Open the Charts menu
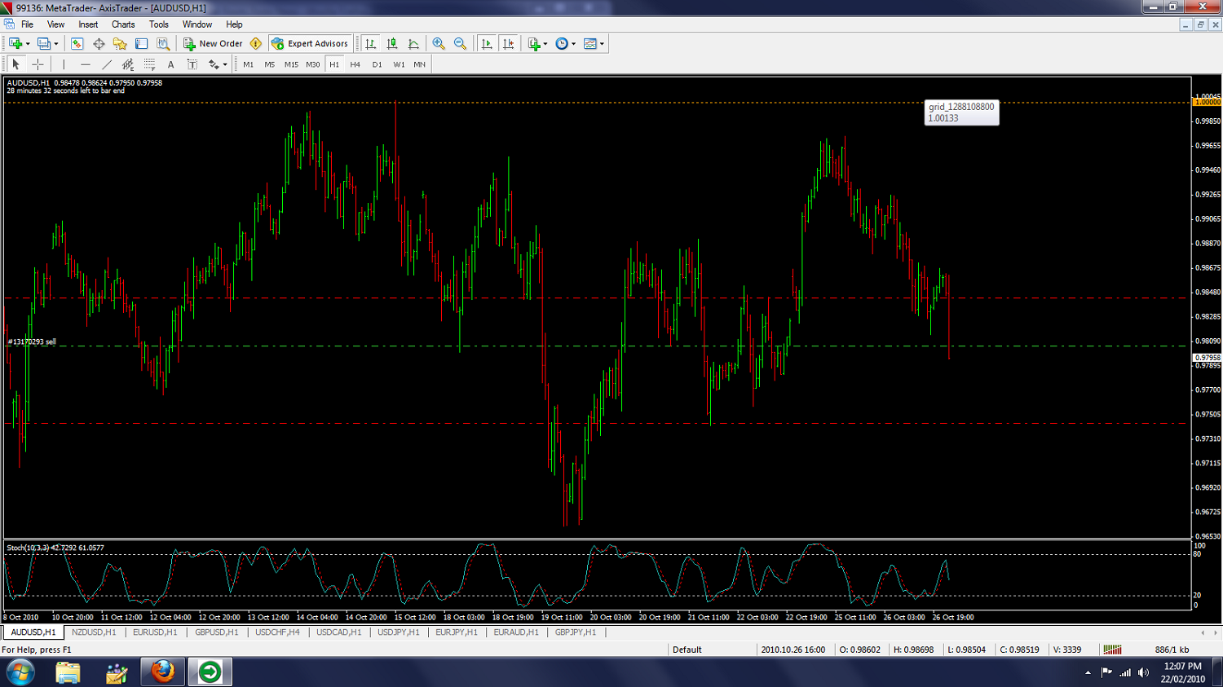This screenshot has height=687, width=1223. (123, 24)
